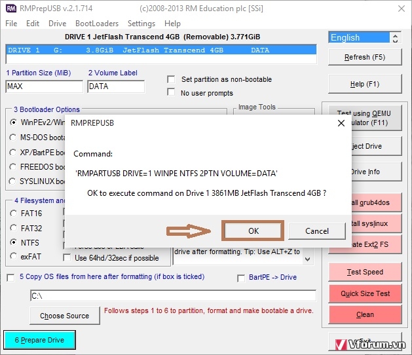Viewport: 412px width, 355px height.
Task: Click 6 Prepare Drive button
Action: tap(40, 340)
